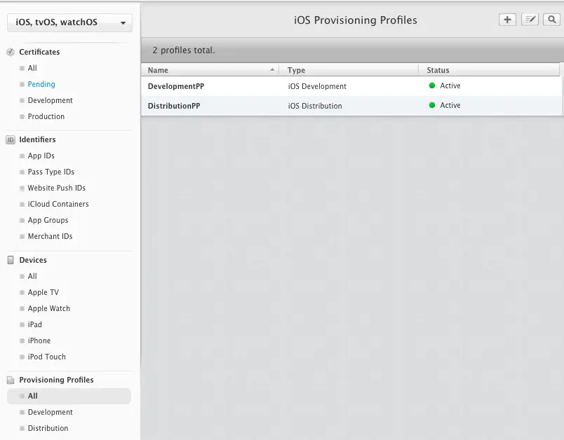Image resolution: width=564 pixels, height=440 pixels.
Task: Click the Certificates section seal icon
Action: click(x=11, y=52)
